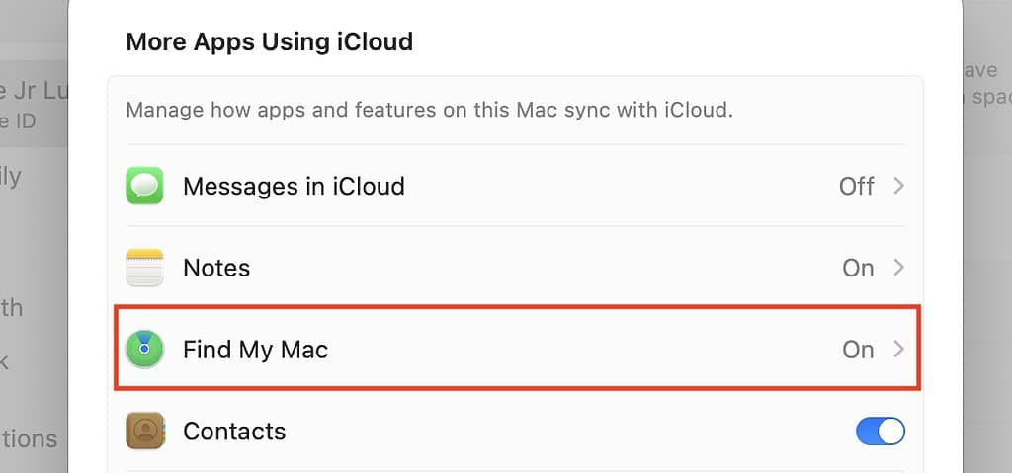Click the Contacts row label

pos(234,432)
